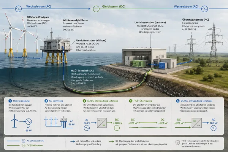Select the 'Umrichterstation (offshore)' label
The image size is (228, 152).
(91, 40)
